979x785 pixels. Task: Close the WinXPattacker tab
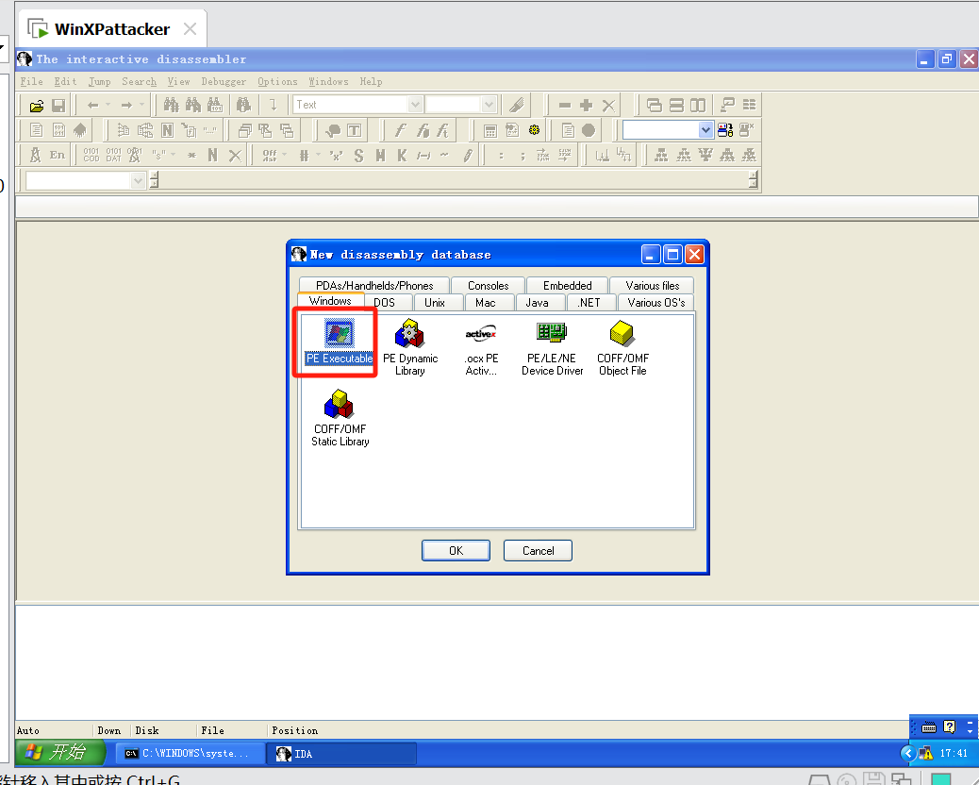pos(191,28)
